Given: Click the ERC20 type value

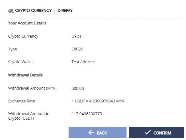Looking at the screenshot, I should pyautogui.click(x=77, y=49).
